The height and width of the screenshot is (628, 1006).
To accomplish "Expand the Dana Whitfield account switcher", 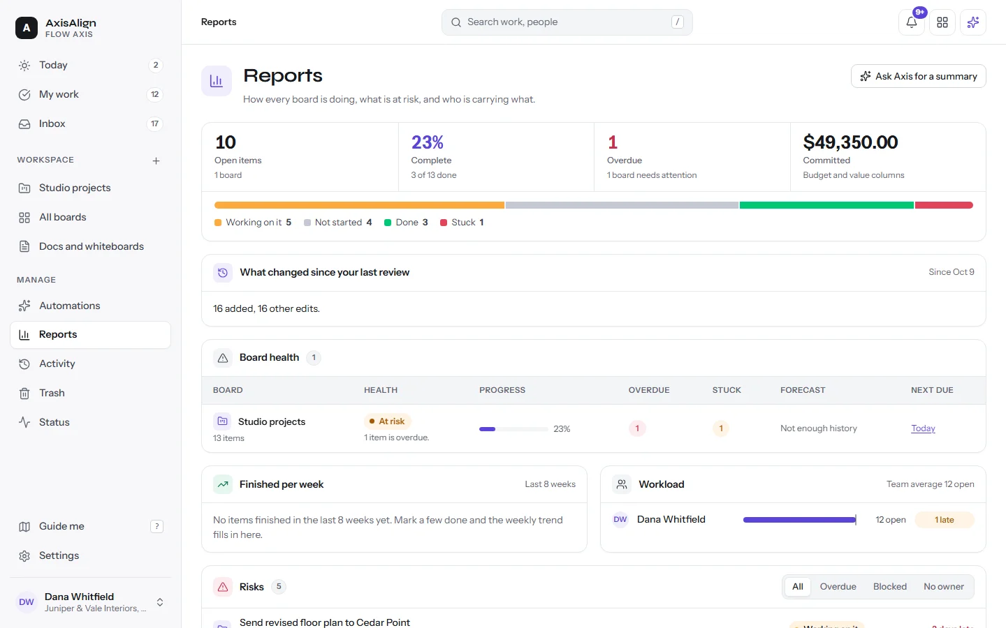I will tap(91, 602).
